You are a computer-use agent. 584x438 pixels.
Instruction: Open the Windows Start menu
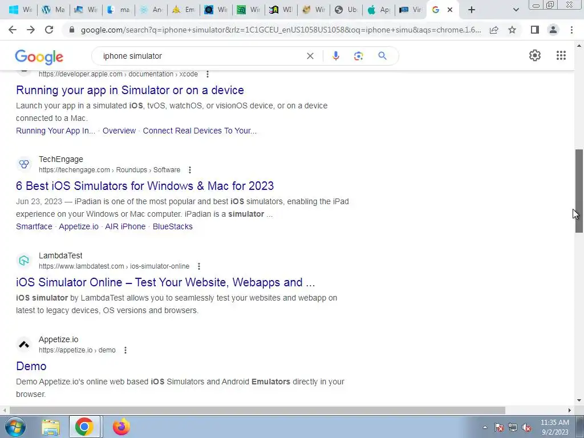pos(15,427)
